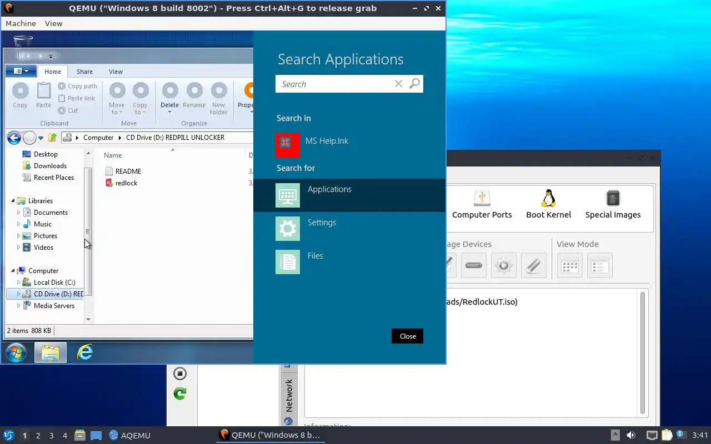Image resolution: width=711 pixels, height=444 pixels.
Task: Click the volume icon in system tray
Action: tap(631, 436)
